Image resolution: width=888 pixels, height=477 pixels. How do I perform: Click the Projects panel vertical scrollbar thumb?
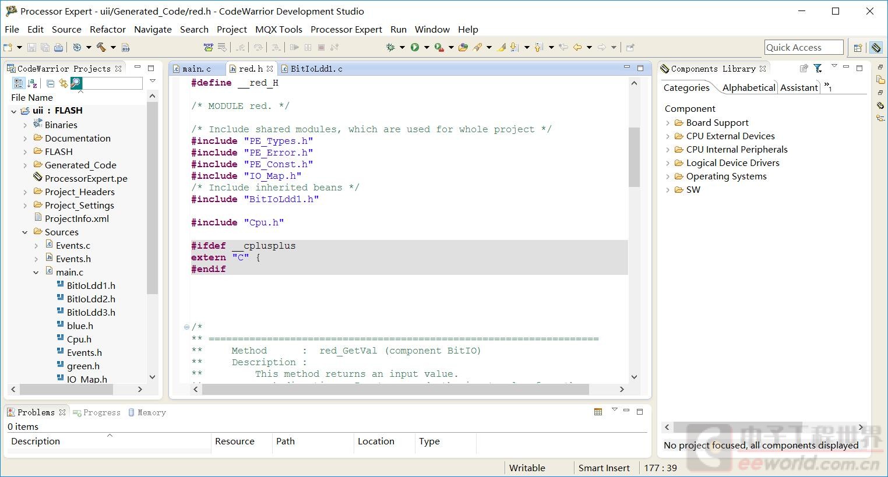pos(153,198)
